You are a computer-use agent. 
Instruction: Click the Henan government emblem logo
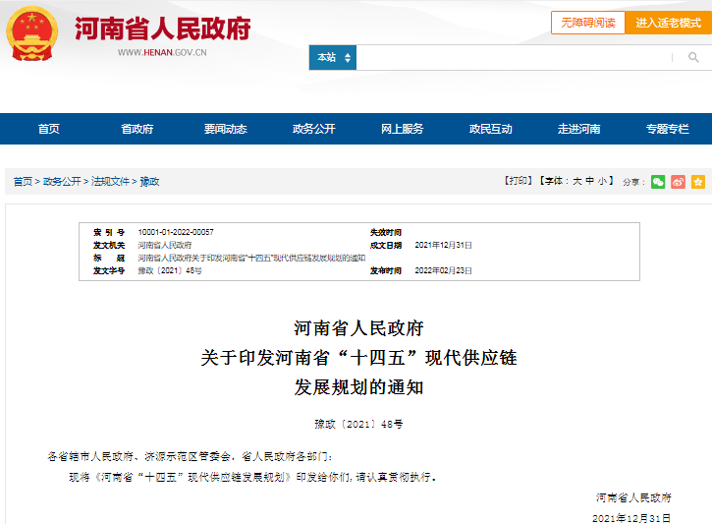[34, 33]
